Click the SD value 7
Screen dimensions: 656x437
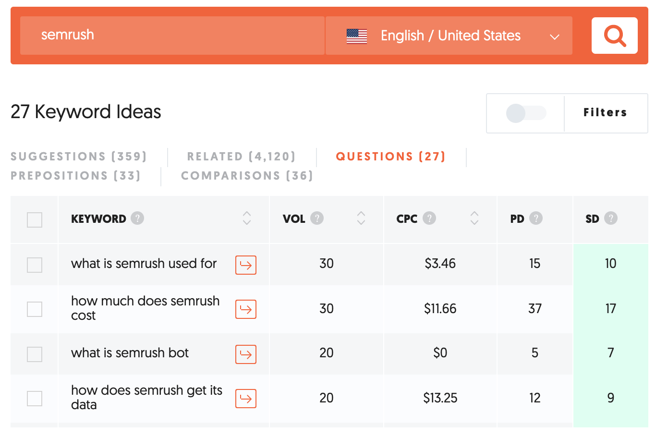click(611, 353)
